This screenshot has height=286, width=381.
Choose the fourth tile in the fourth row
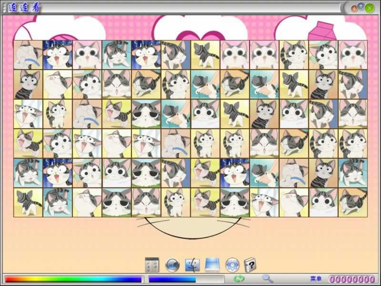[117, 143]
